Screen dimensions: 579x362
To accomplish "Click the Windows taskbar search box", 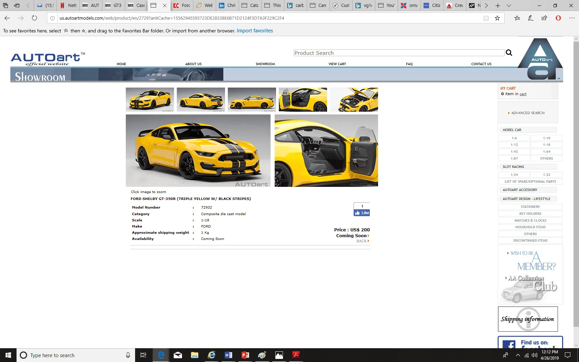I will (x=75, y=355).
